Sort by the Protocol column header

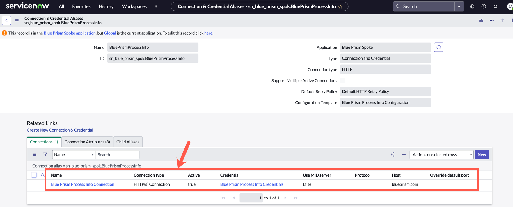363,175
